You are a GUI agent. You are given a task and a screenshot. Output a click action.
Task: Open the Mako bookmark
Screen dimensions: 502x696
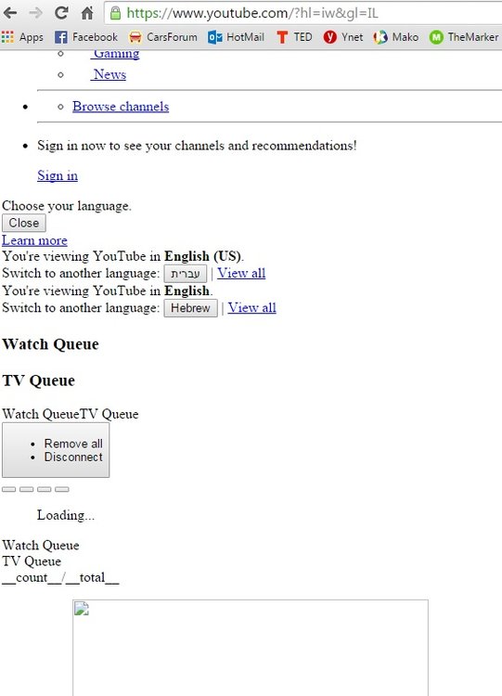pyautogui.click(x=396, y=37)
